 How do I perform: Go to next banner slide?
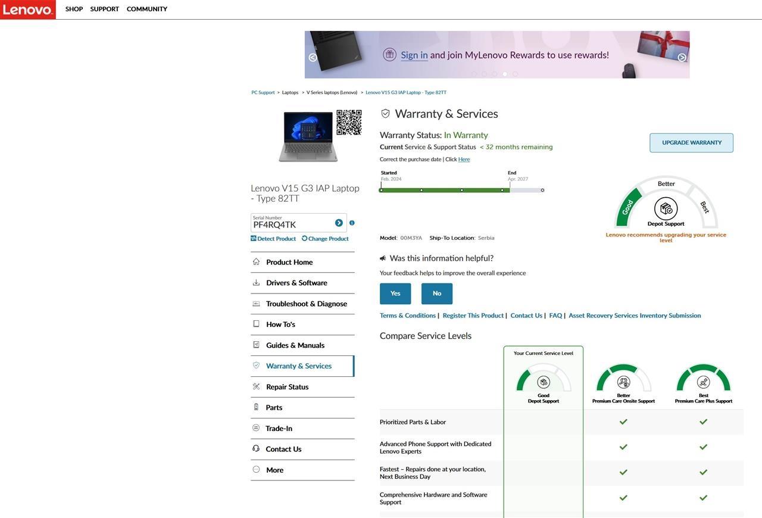682,57
